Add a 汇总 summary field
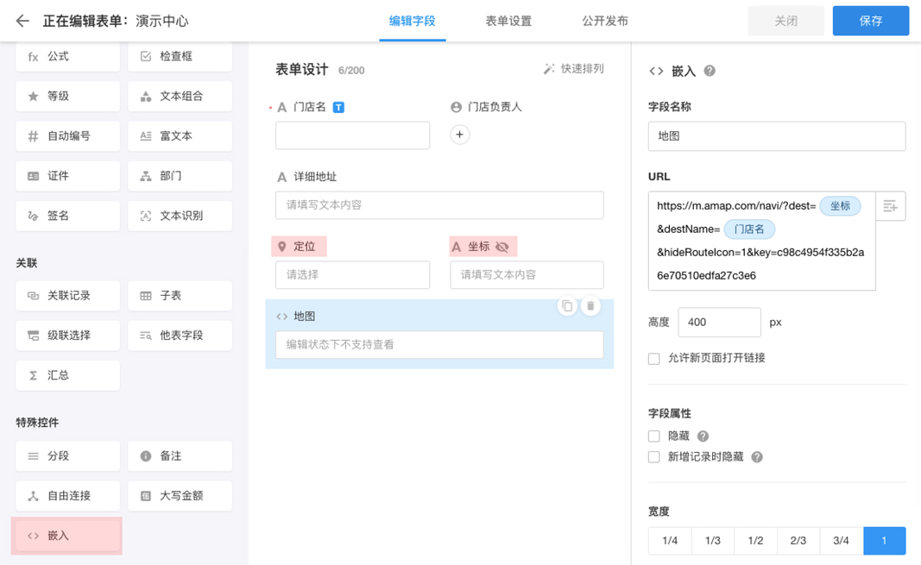The height and width of the screenshot is (565, 921). pyautogui.click(x=67, y=375)
